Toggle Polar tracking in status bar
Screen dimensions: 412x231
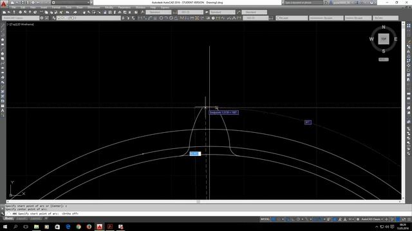pyautogui.click(x=298, y=219)
